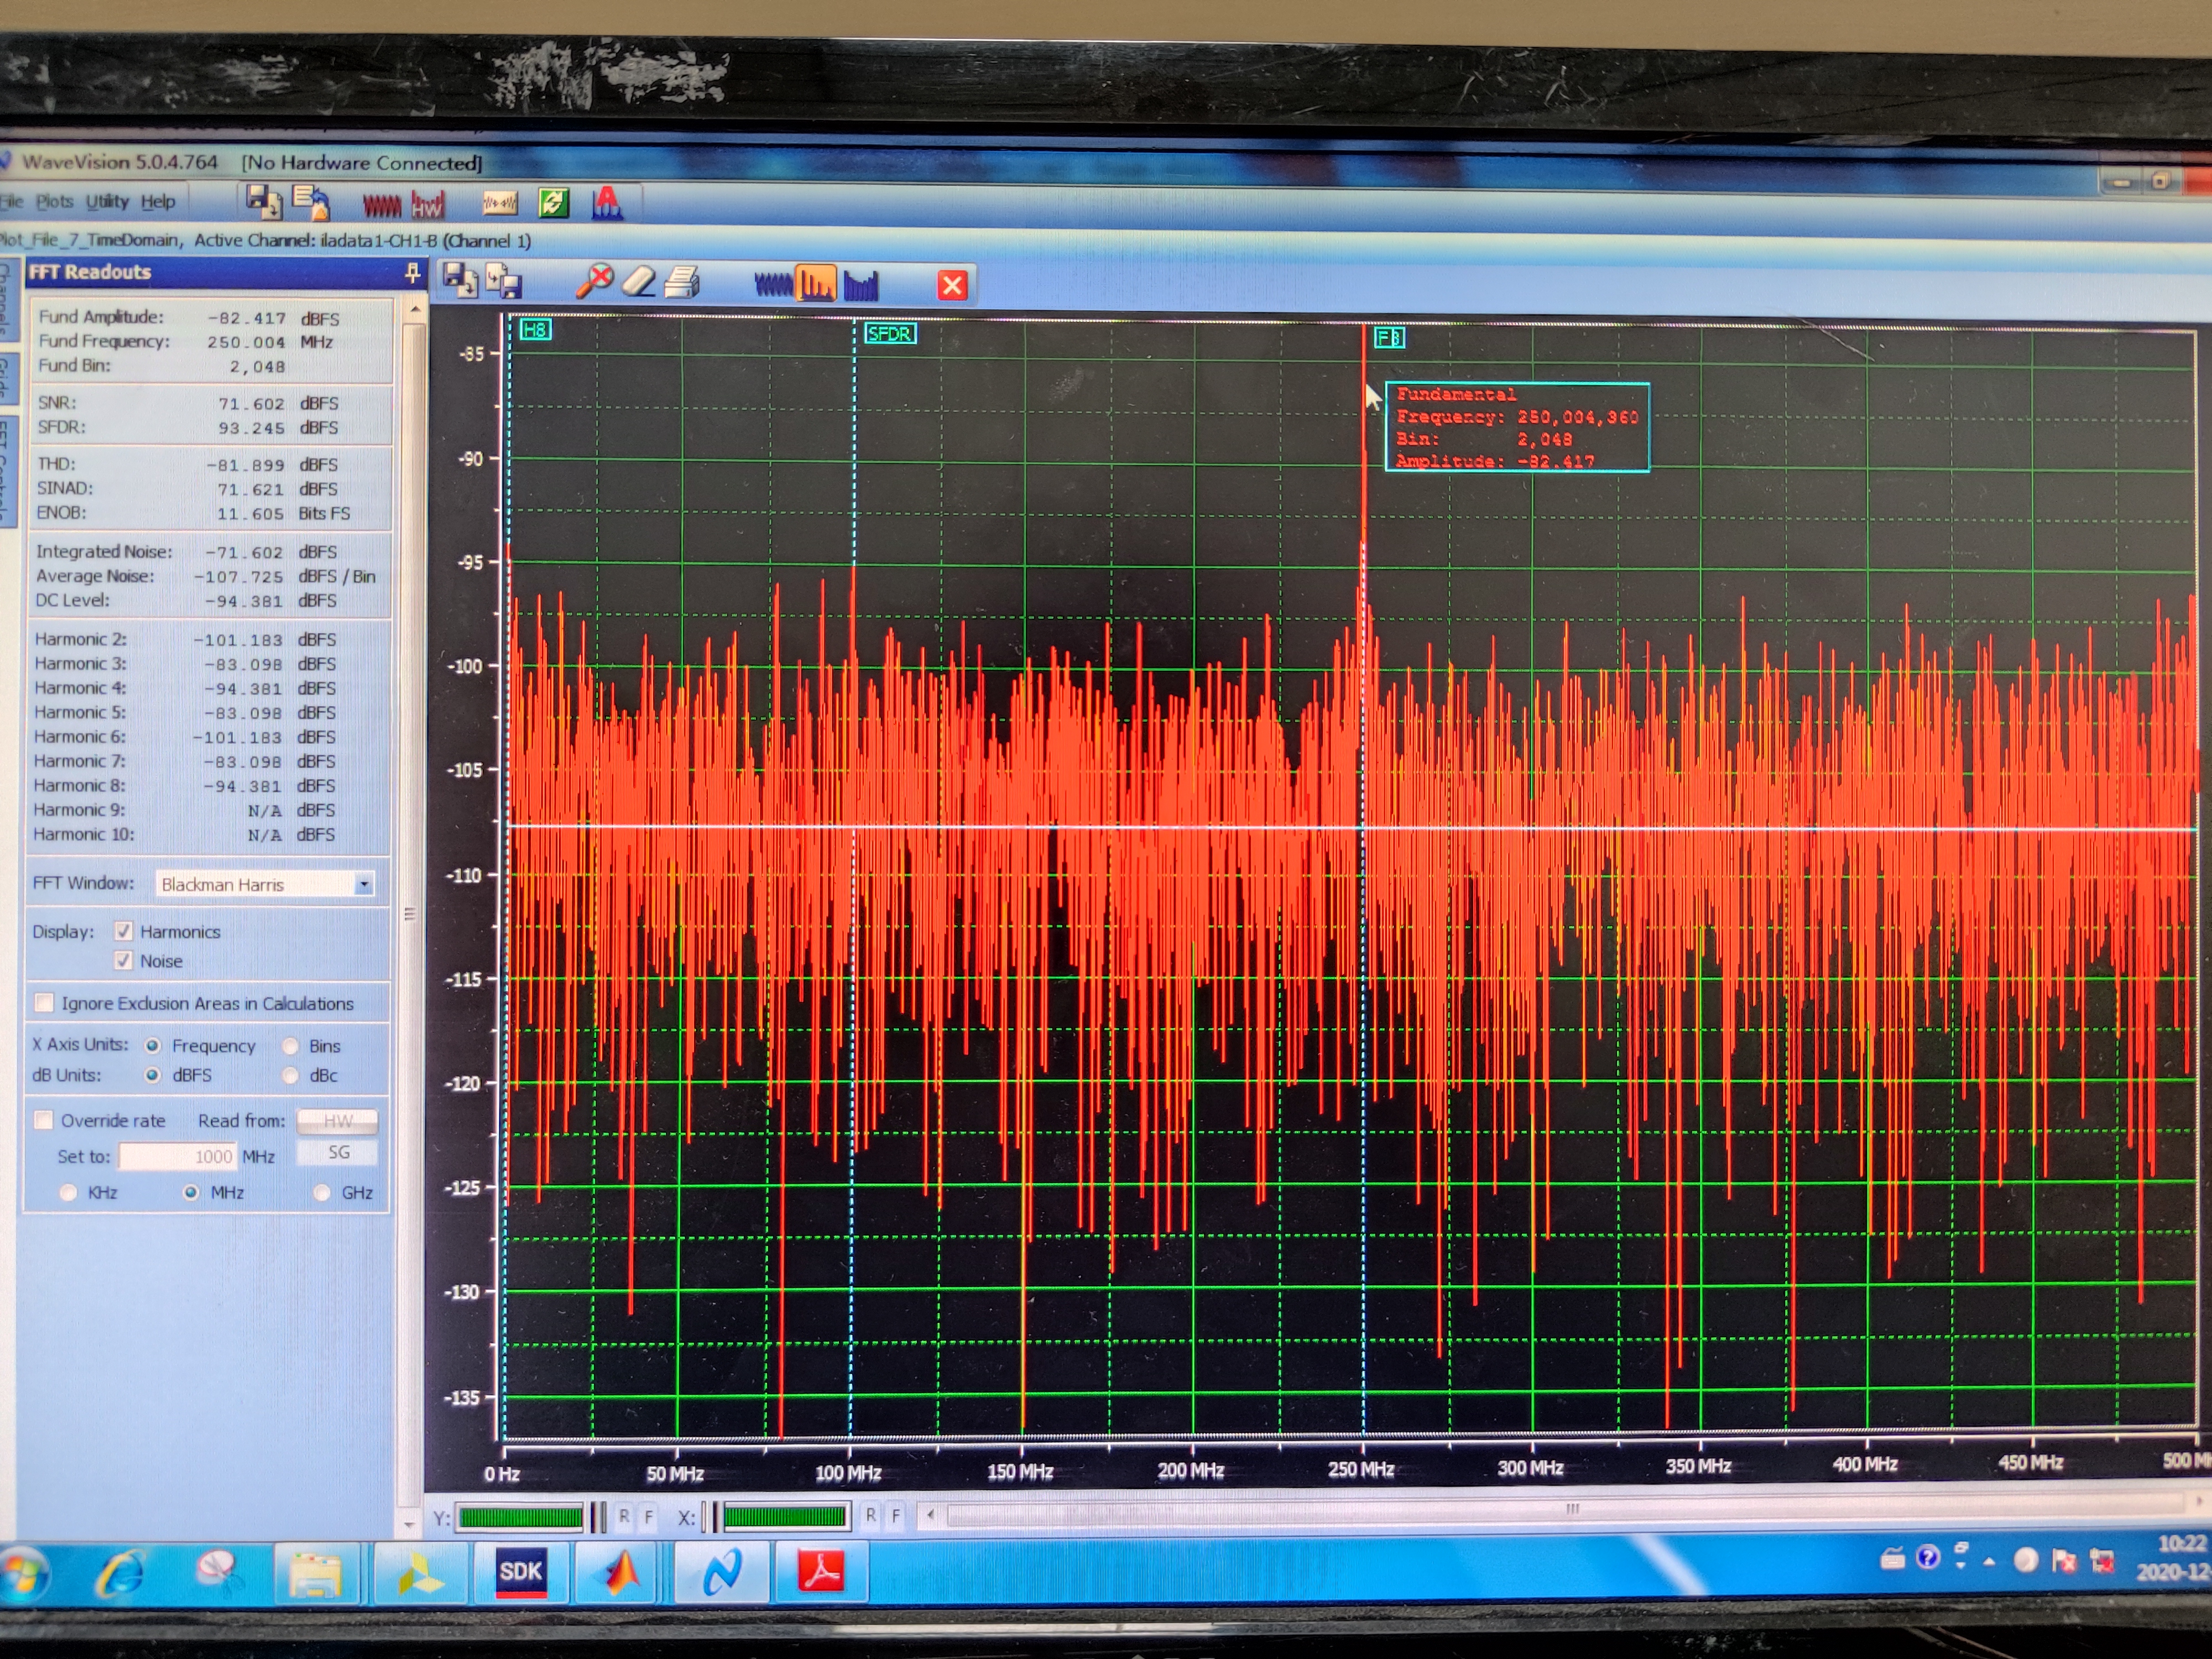This screenshot has width=2212, height=1659.
Task: Click the SG read-from button
Action: (338, 1153)
